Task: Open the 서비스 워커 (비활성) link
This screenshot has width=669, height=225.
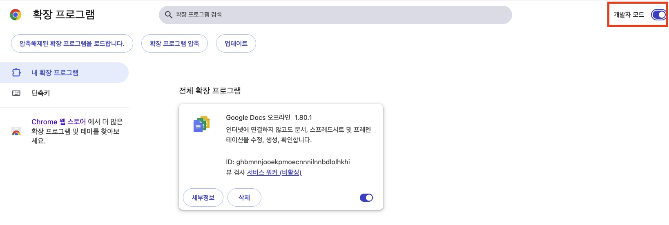Action: point(274,172)
